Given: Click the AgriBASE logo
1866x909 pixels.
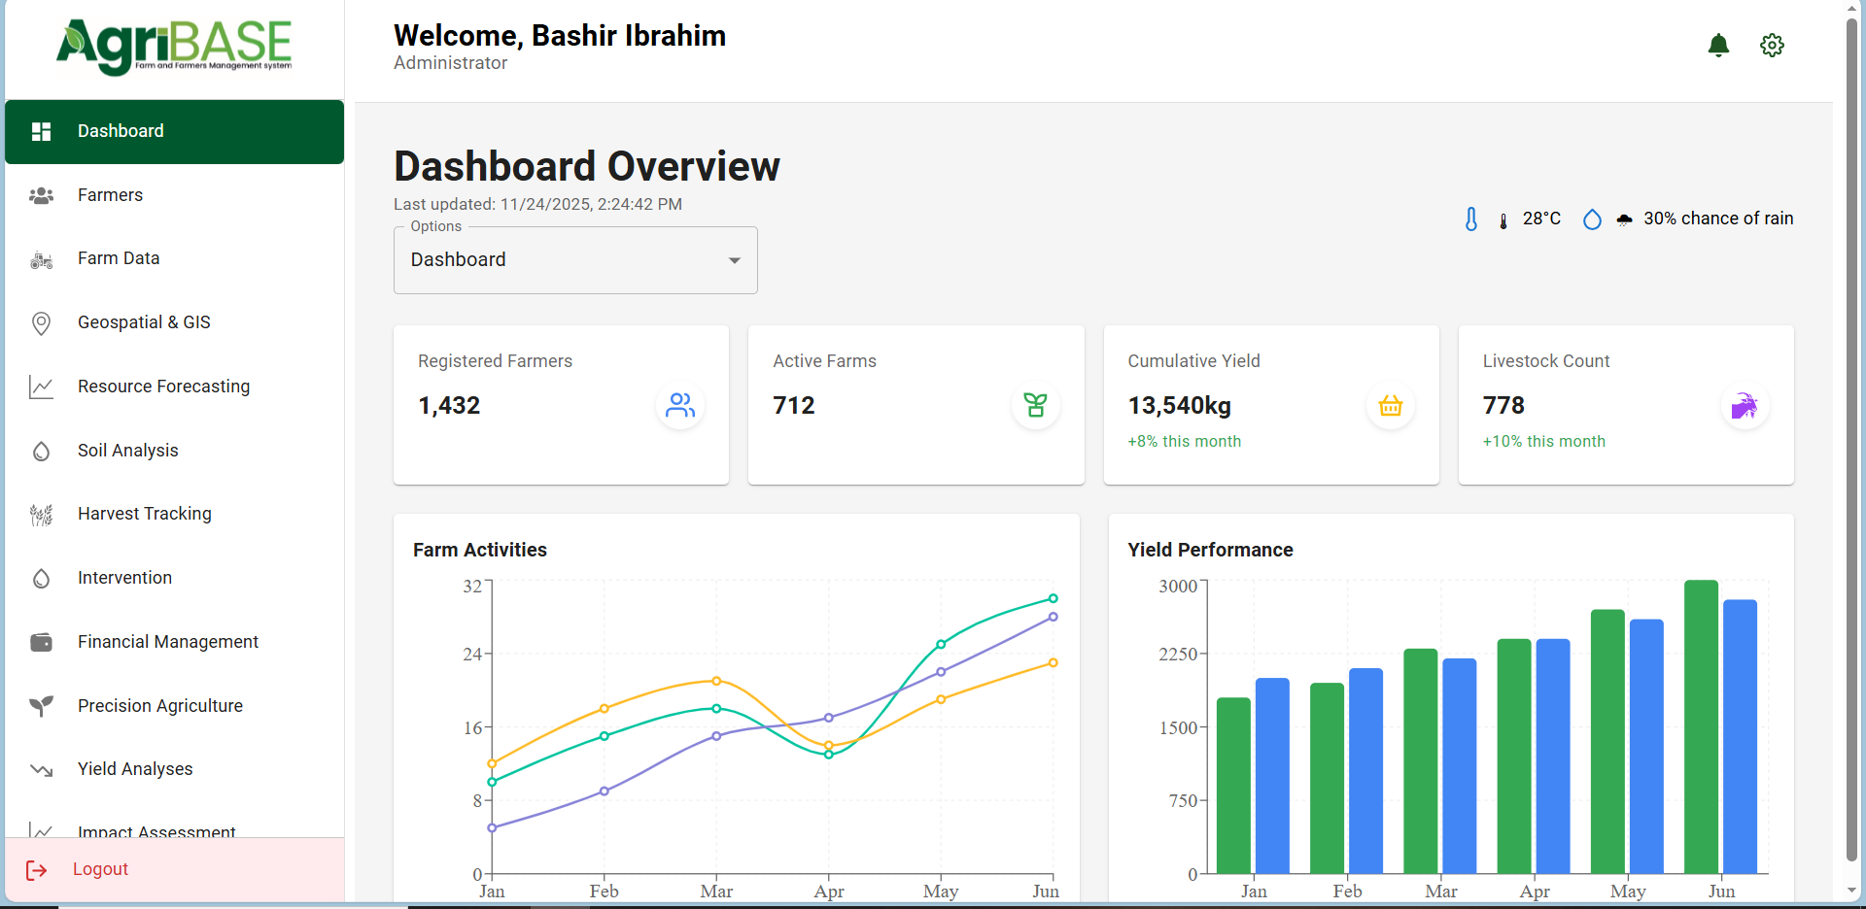Looking at the screenshot, I should pos(174,46).
